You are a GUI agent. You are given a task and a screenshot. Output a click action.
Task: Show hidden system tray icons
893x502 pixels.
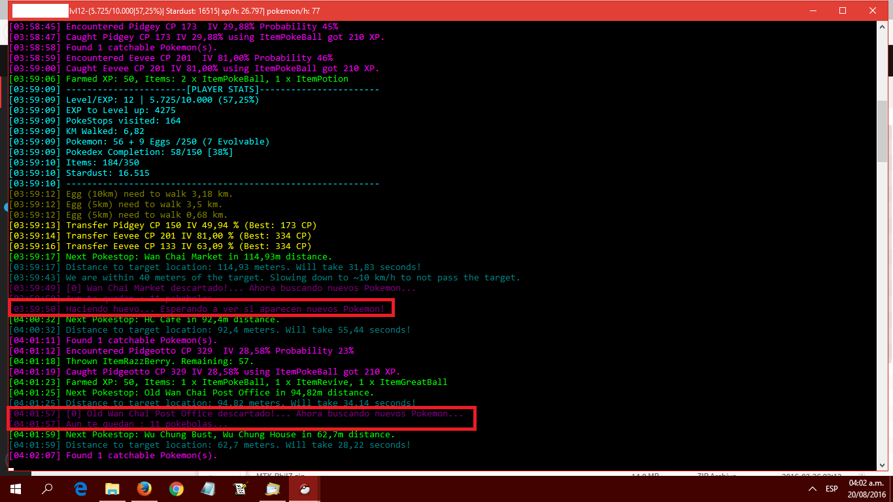[x=813, y=489]
